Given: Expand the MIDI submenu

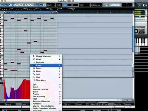Looking at the screenshot, I should pos(46,99).
